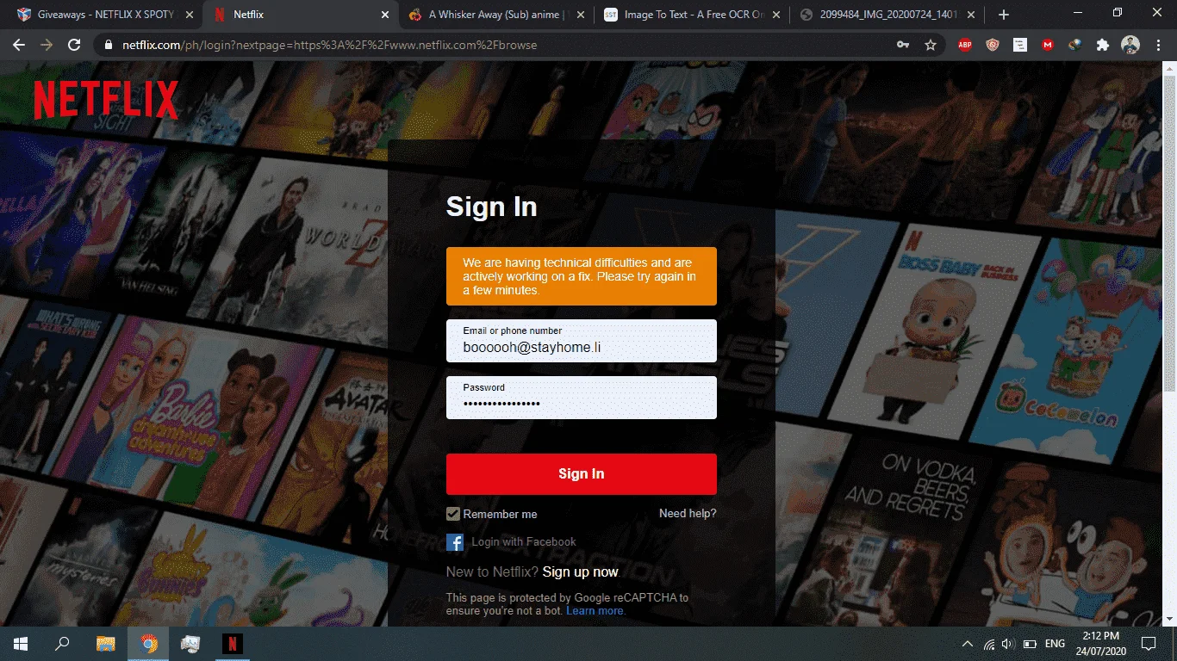Open reCAPTCHA Learn more link

595,611
